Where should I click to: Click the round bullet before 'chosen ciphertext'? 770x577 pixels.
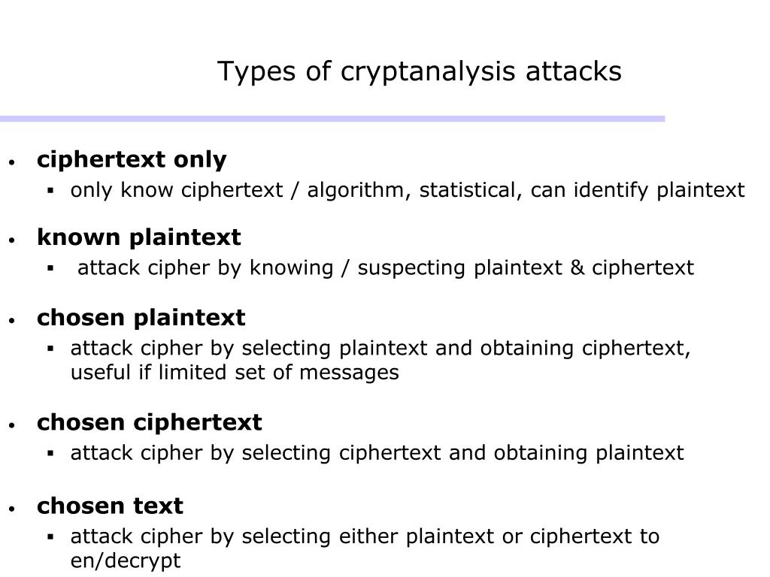(x=12, y=425)
